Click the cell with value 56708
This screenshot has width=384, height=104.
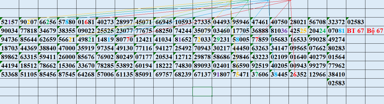(x=317, y=22)
